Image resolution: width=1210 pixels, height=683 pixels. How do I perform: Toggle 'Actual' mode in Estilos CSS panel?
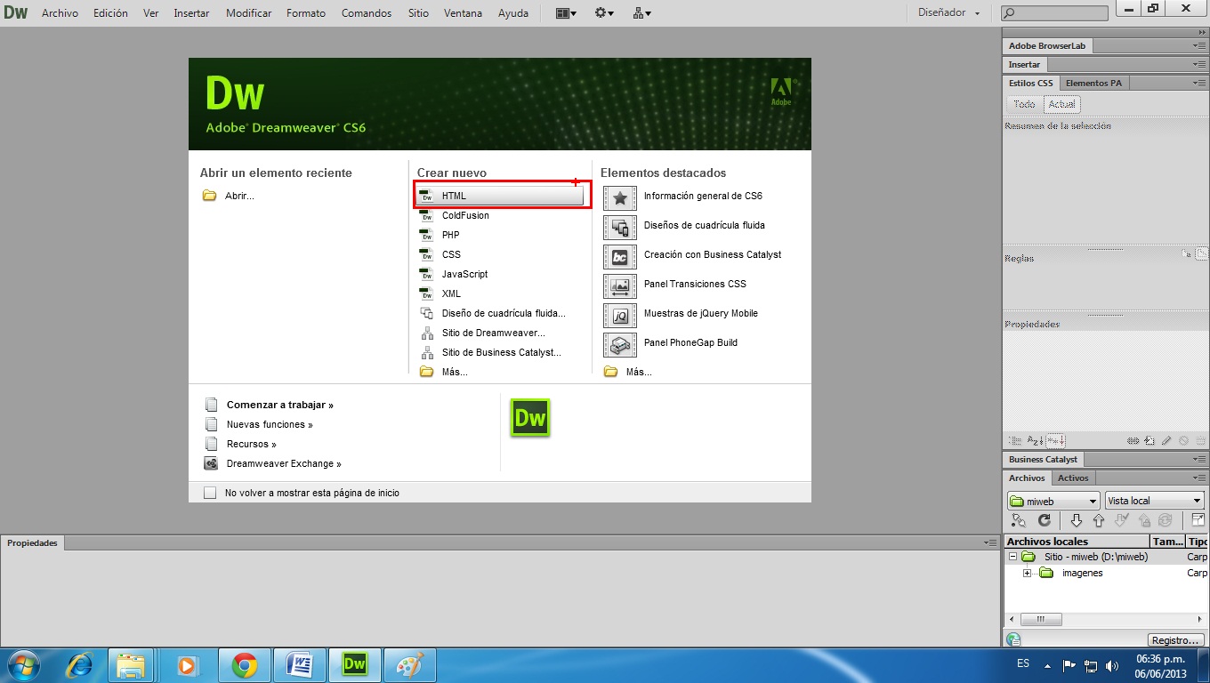pyautogui.click(x=1061, y=104)
